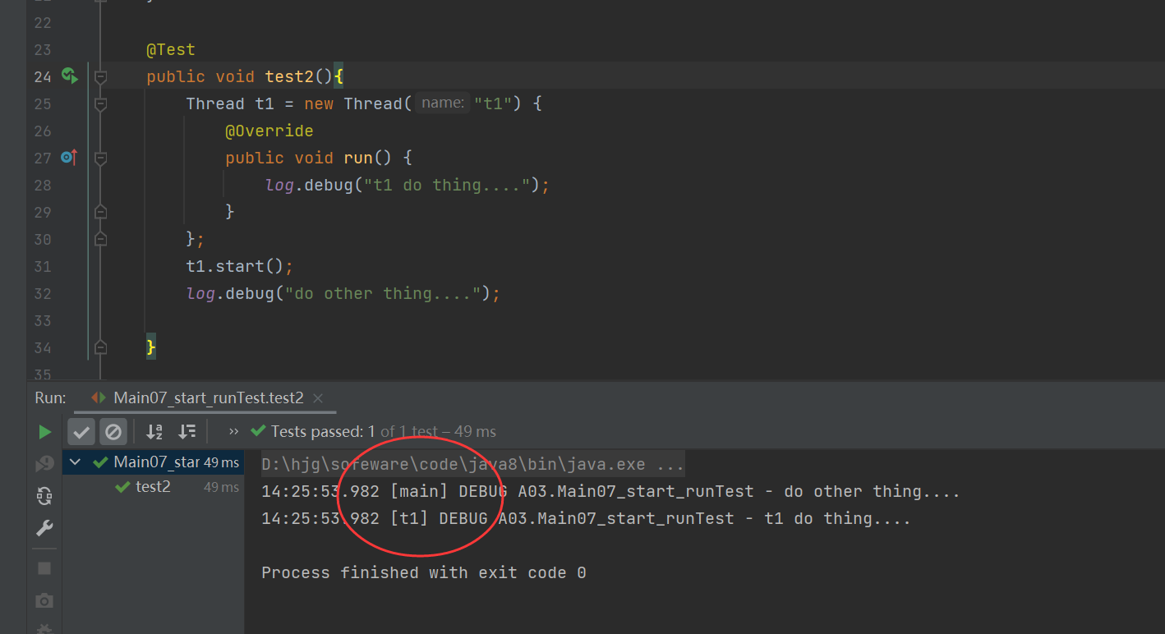
Task: Click the 'name:' parameter hint on line 25
Action: click(442, 103)
